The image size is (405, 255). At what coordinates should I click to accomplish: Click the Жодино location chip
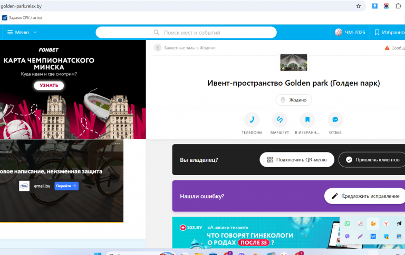point(294,100)
